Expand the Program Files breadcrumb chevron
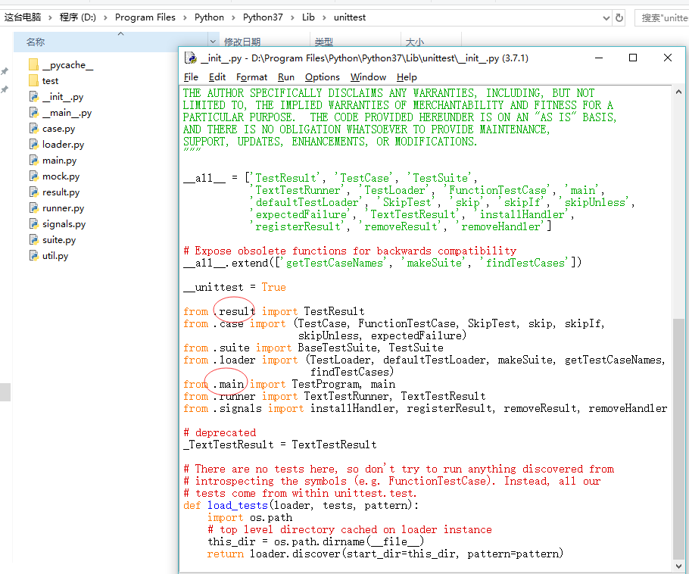The width and height of the screenshot is (689, 574). pos(185,17)
